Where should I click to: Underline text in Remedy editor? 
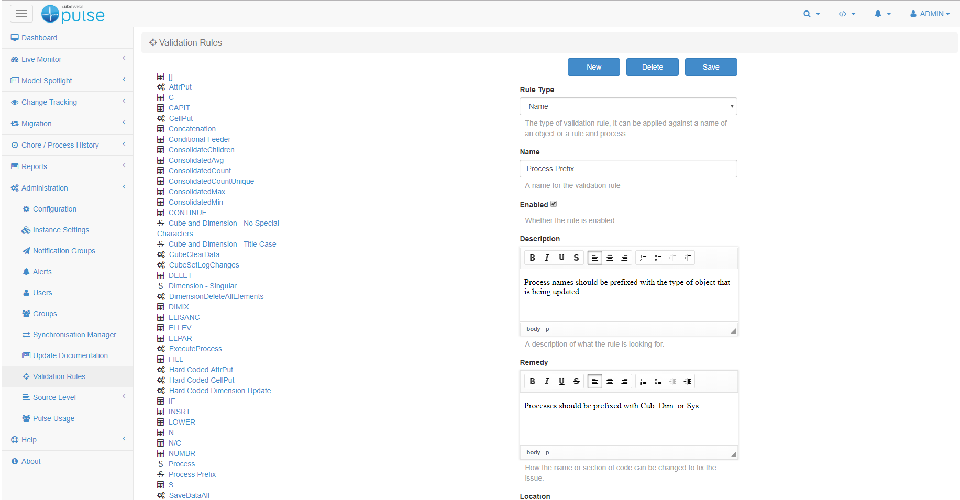click(561, 381)
